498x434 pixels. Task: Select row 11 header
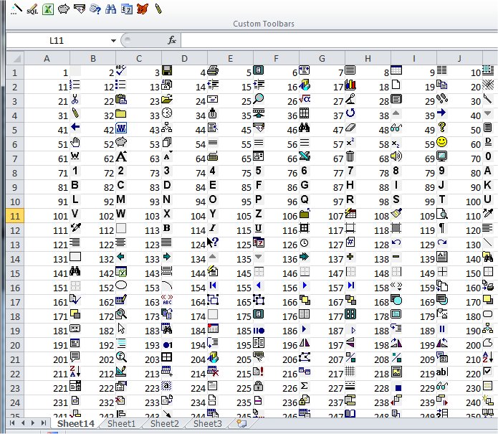(x=15, y=216)
